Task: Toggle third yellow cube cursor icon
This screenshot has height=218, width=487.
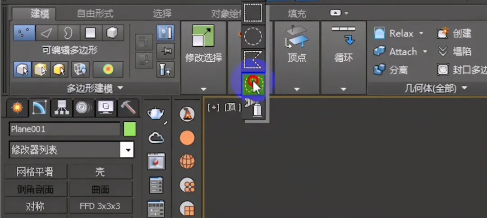Action: pos(60,69)
